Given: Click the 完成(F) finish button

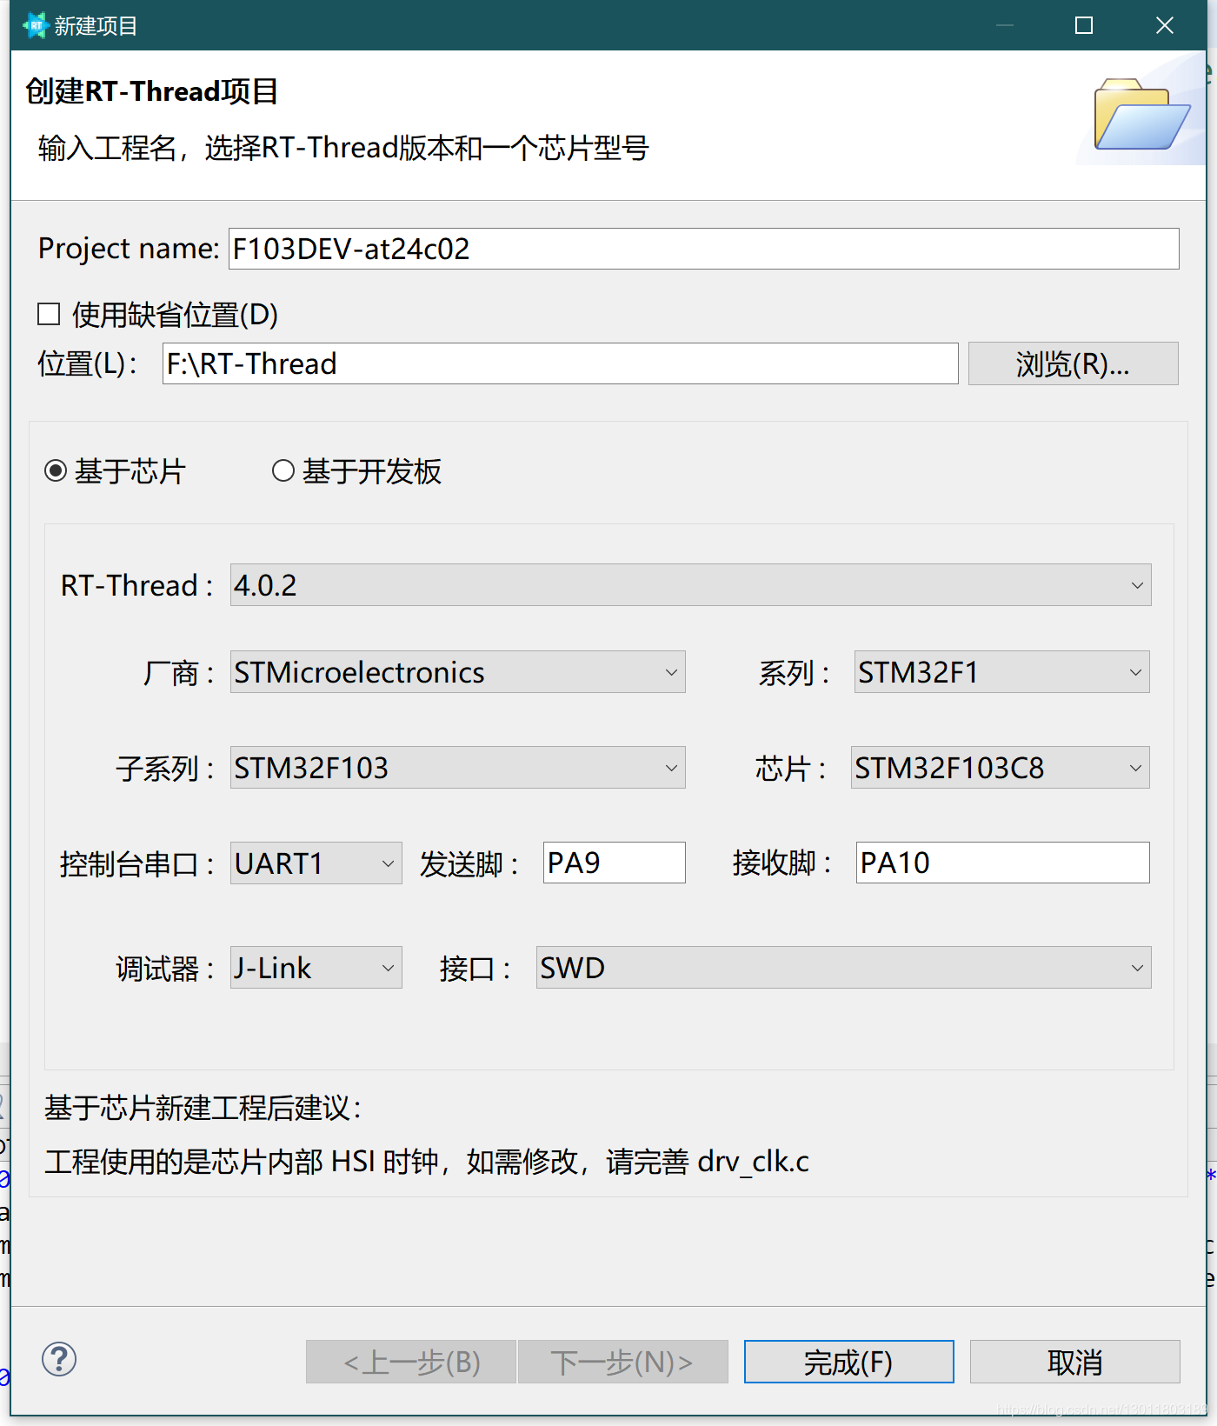Looking at the screenshot, I should pyautogui.click(x=848, y=1362).
